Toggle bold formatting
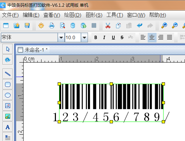Viewport: 185px width, 141px height. [x=96, y=37]
